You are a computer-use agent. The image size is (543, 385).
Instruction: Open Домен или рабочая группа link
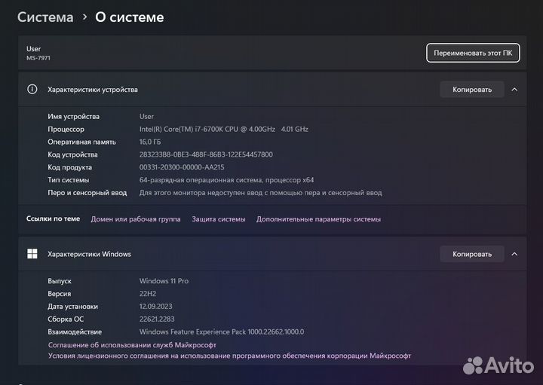[136, 219]
